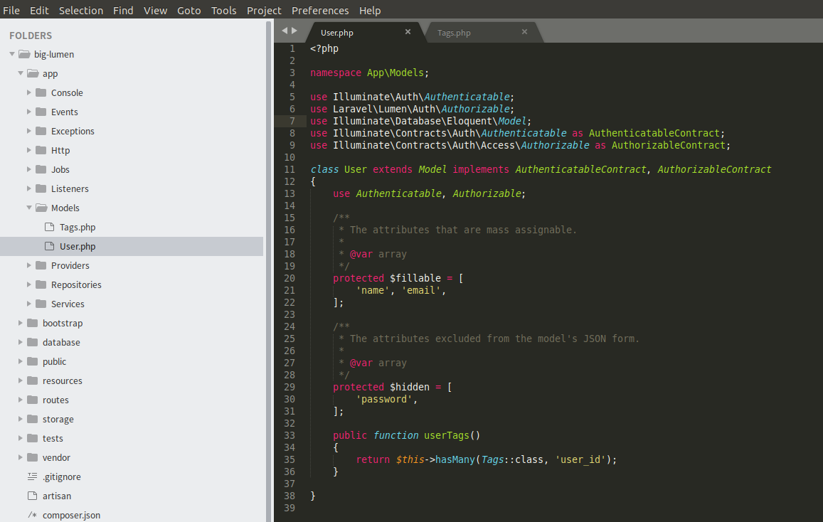
Task: Collapse the app folder arrow
Action: pyautogui.click(x=21, y=73)
